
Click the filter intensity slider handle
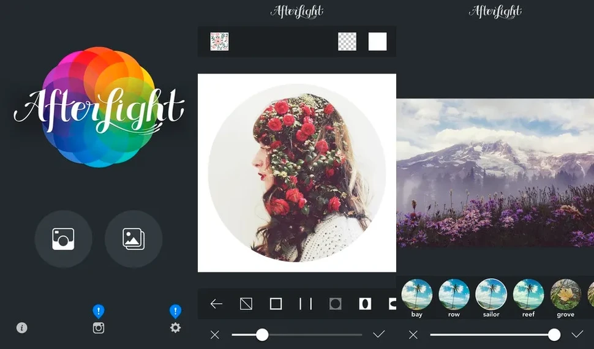(554, 334)
